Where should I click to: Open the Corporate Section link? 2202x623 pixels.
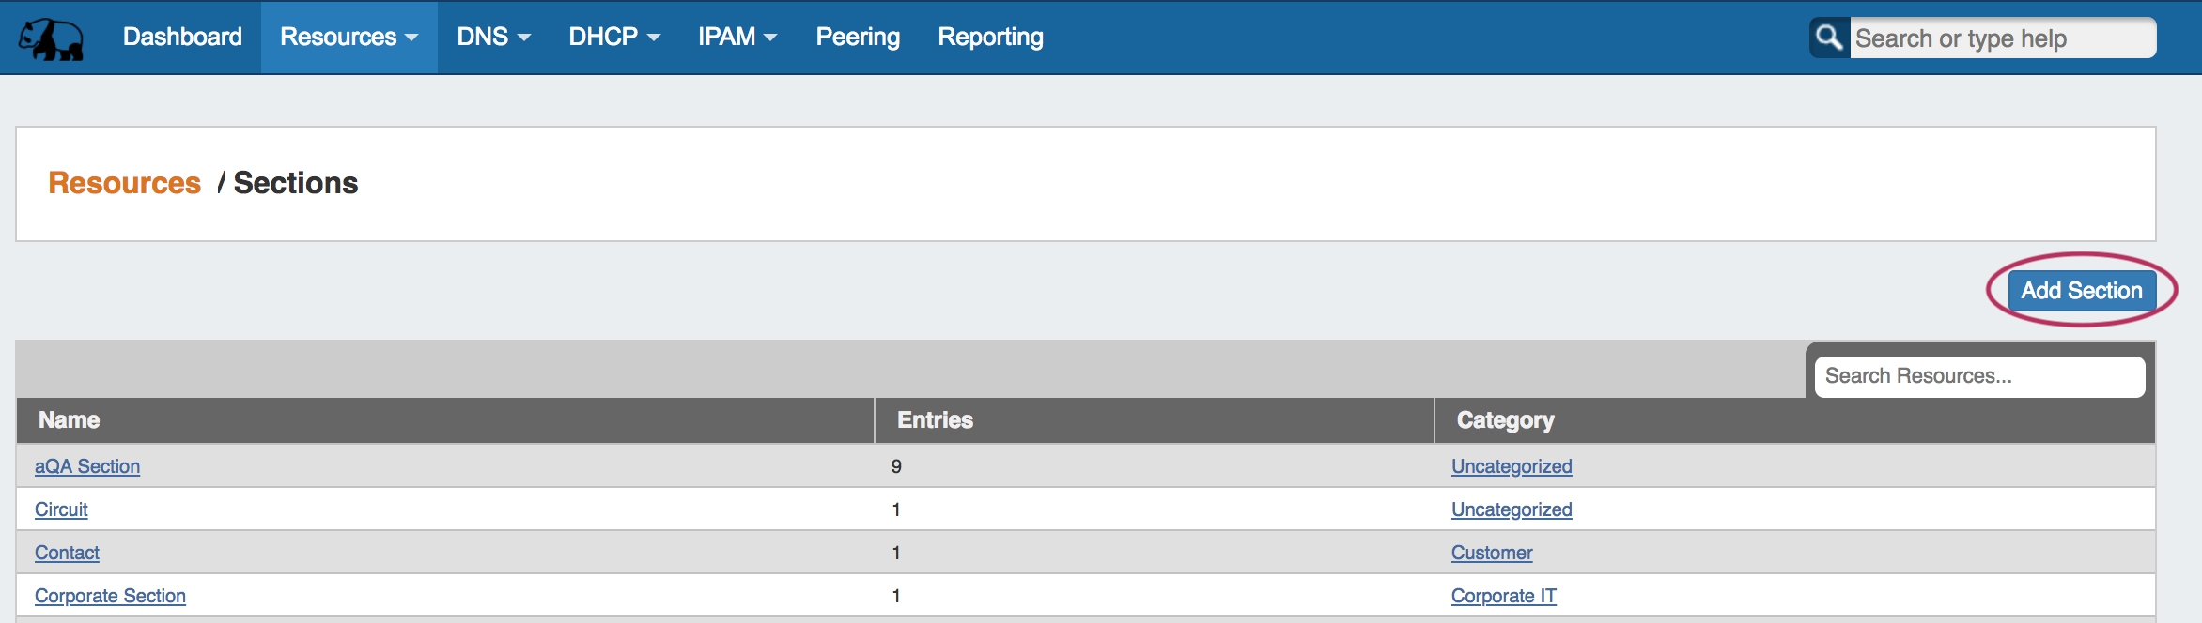coord(110,596)
